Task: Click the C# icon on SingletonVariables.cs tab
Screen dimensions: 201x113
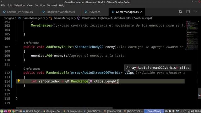Action: 44,12
